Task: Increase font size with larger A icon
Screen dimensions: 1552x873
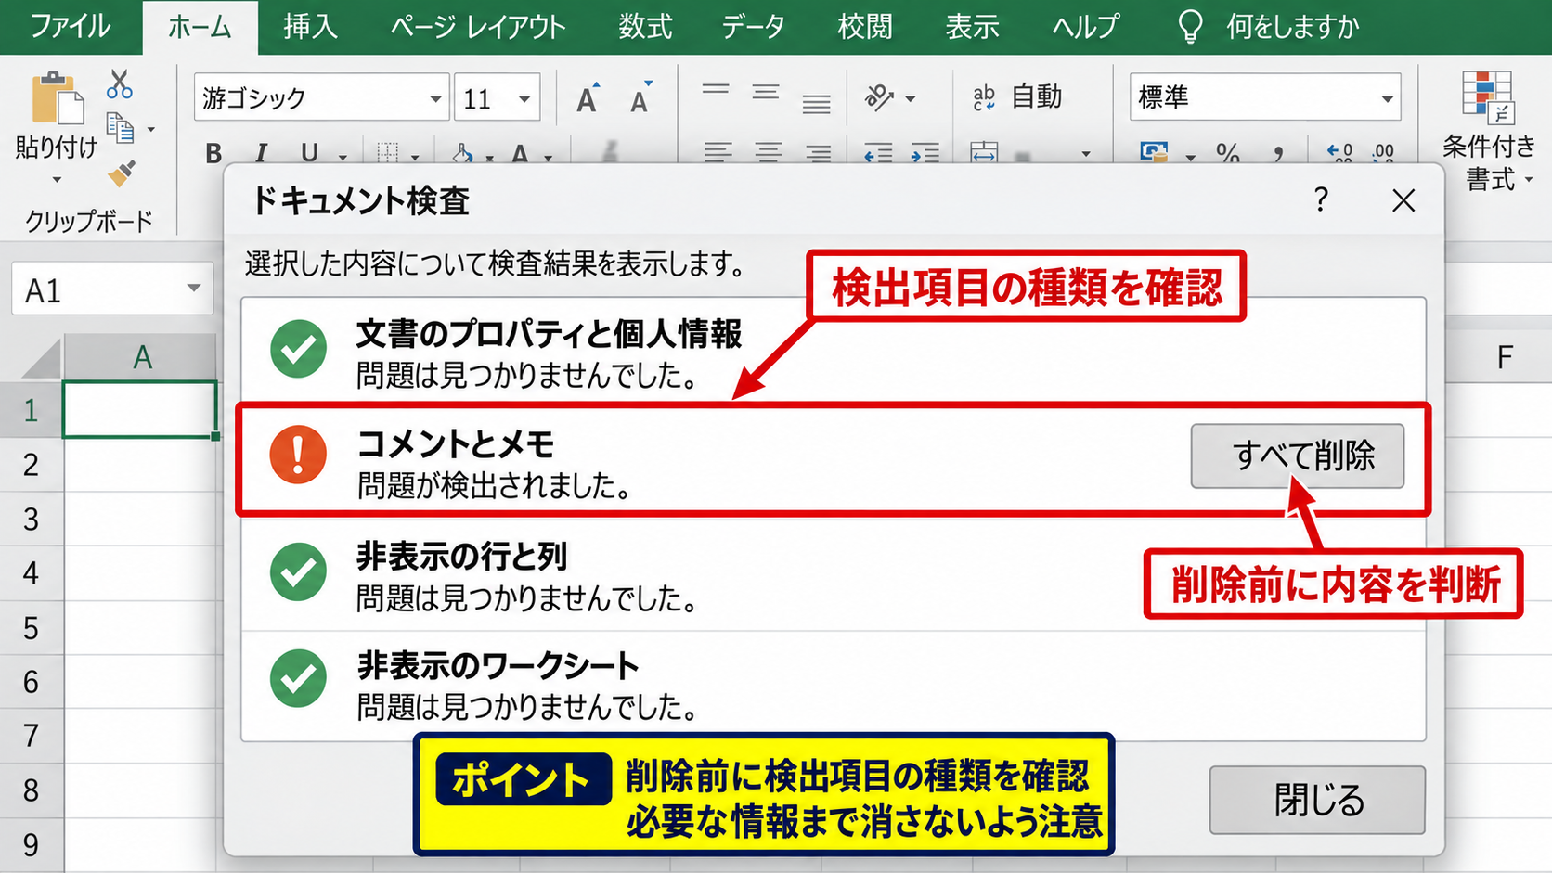Action: [x=588, y=97]
